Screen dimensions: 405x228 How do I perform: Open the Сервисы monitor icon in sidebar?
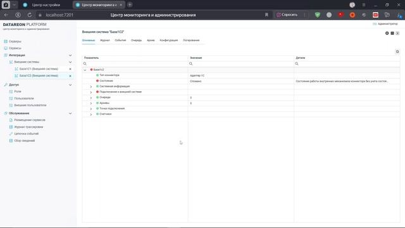[6, 48]
